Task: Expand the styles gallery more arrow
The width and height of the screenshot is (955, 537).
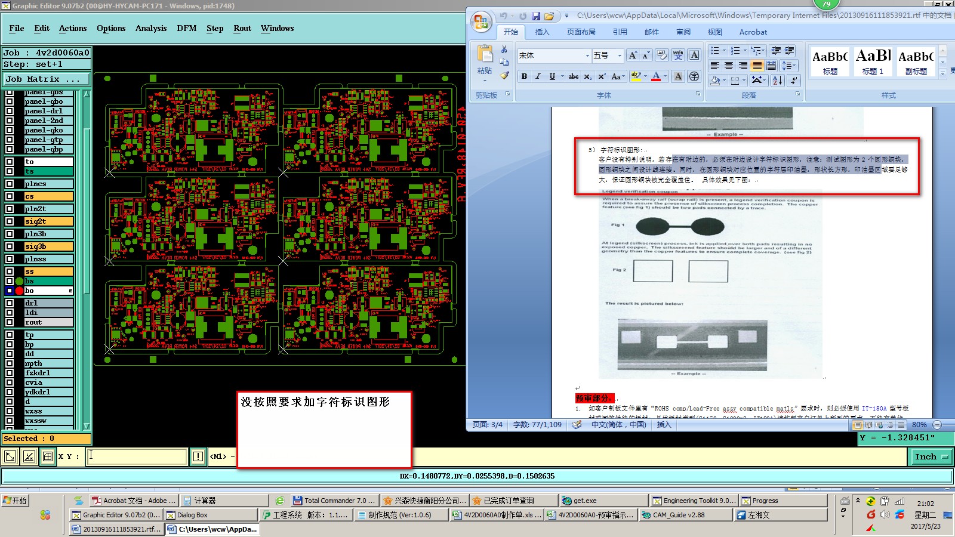Action: coord(943,73)
